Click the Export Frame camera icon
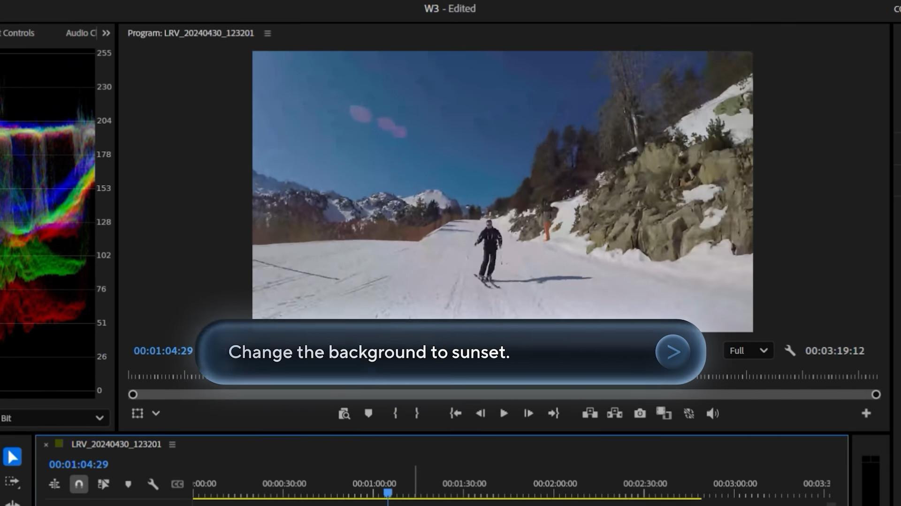The width and height of the screenshot is (901, 506). [640, 413]
